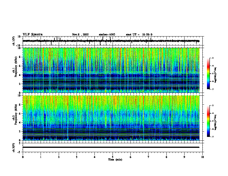This screenshot has width=228, height=176.
Task: Click the time axis tick label "1"
Action: point(41,157)
